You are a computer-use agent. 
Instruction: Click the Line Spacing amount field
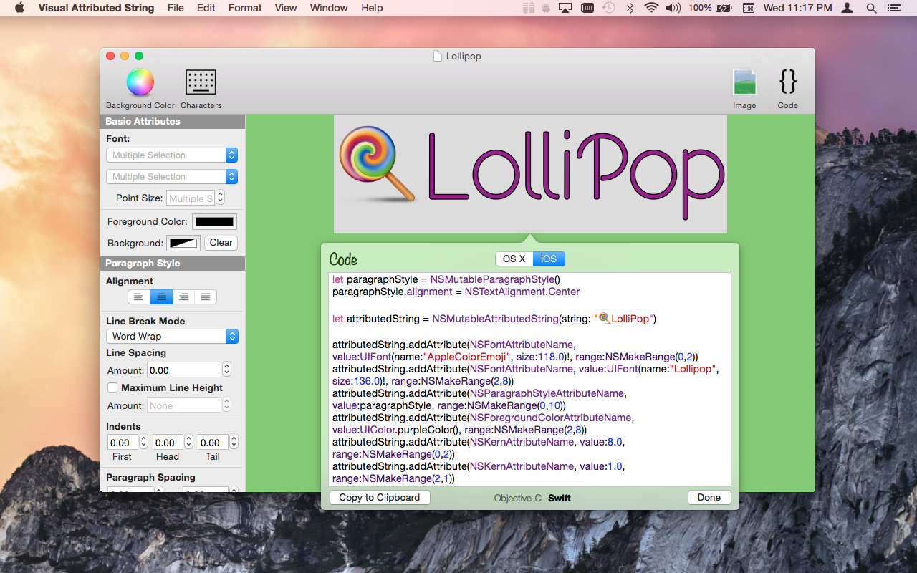[184, 370]
